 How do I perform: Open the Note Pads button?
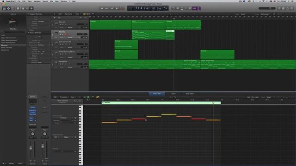click(x=284, y=8)
